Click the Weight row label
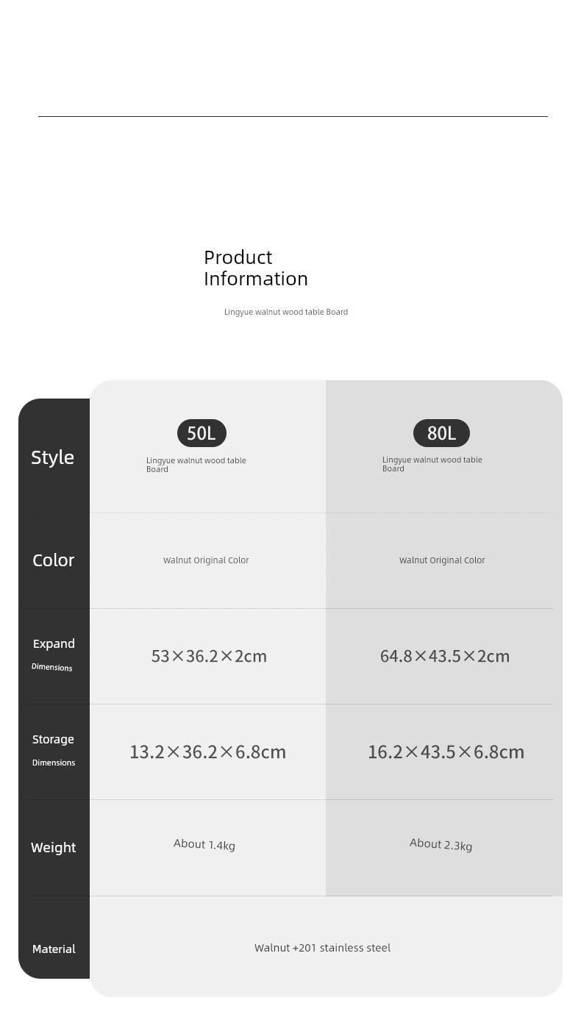This screenshot has height=1028, width=581. [x=53, y=847]
